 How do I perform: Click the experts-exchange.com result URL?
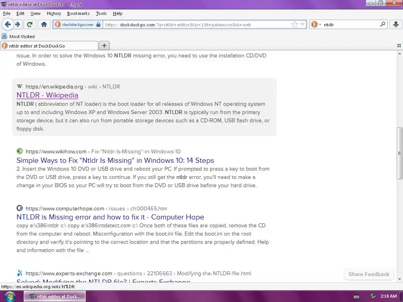point(138,274)
